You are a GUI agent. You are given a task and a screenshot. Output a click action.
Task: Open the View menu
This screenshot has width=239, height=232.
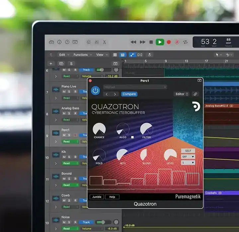(x=102, y=55)
